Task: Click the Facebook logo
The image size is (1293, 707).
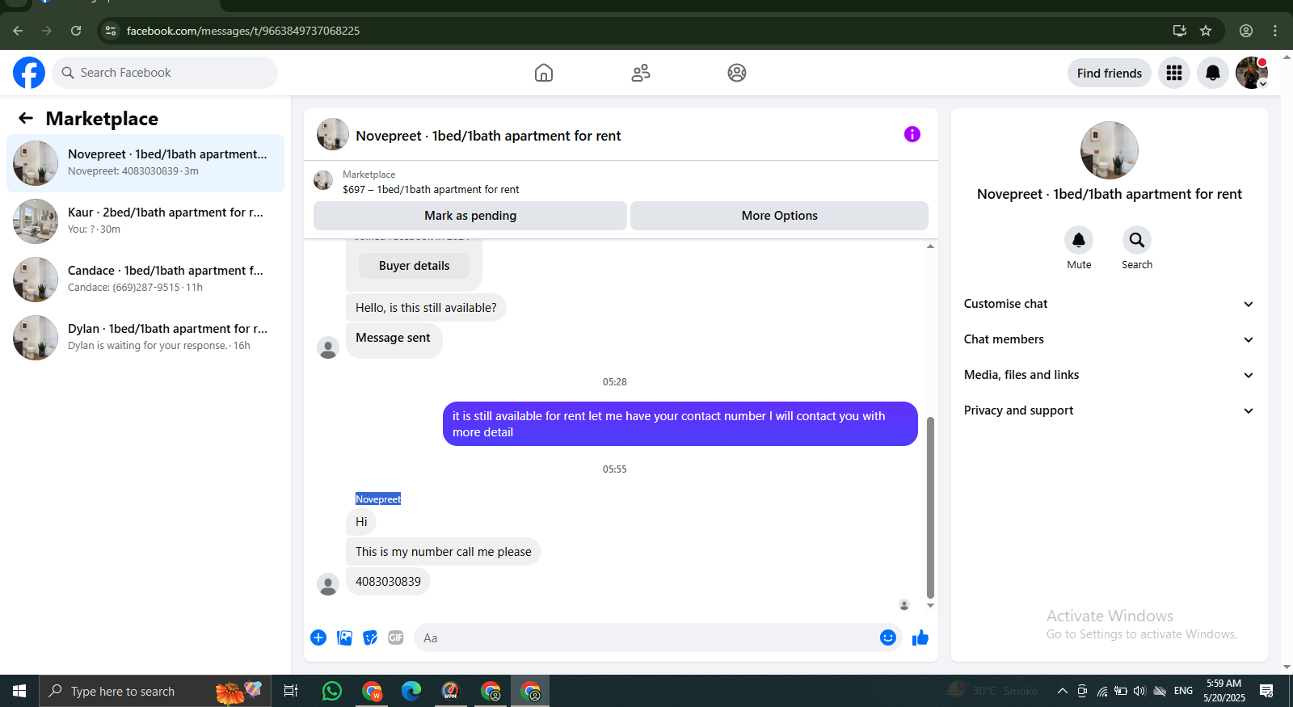Action: pyautogui.click(x=29, y=73)
